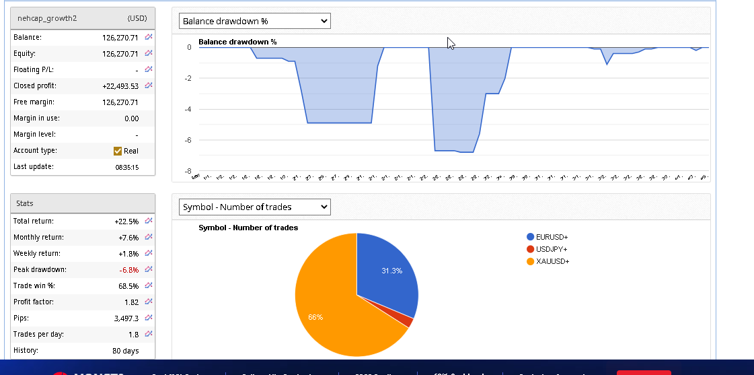The width and height of the screenshot is (754, 375).
Task: Open the Monthly return chart icon
Action: 149,237
